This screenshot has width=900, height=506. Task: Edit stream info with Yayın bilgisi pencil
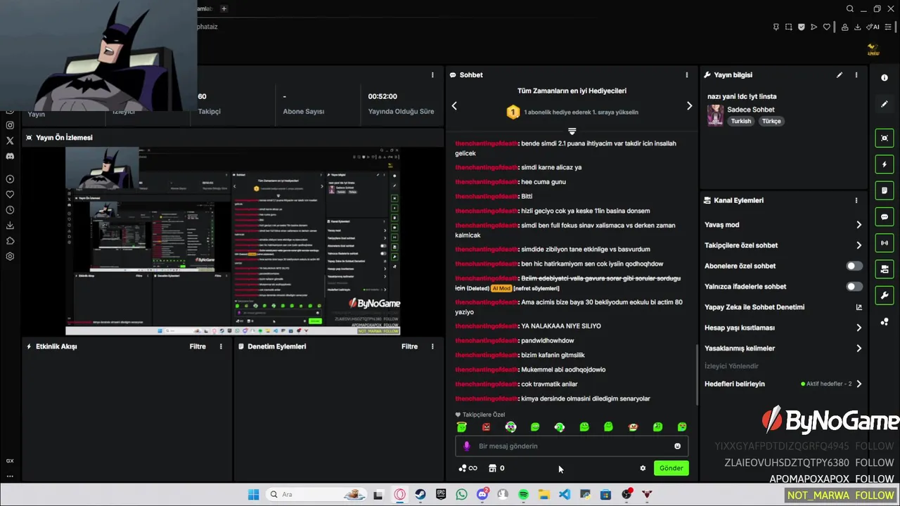click(x=840, y=75)
